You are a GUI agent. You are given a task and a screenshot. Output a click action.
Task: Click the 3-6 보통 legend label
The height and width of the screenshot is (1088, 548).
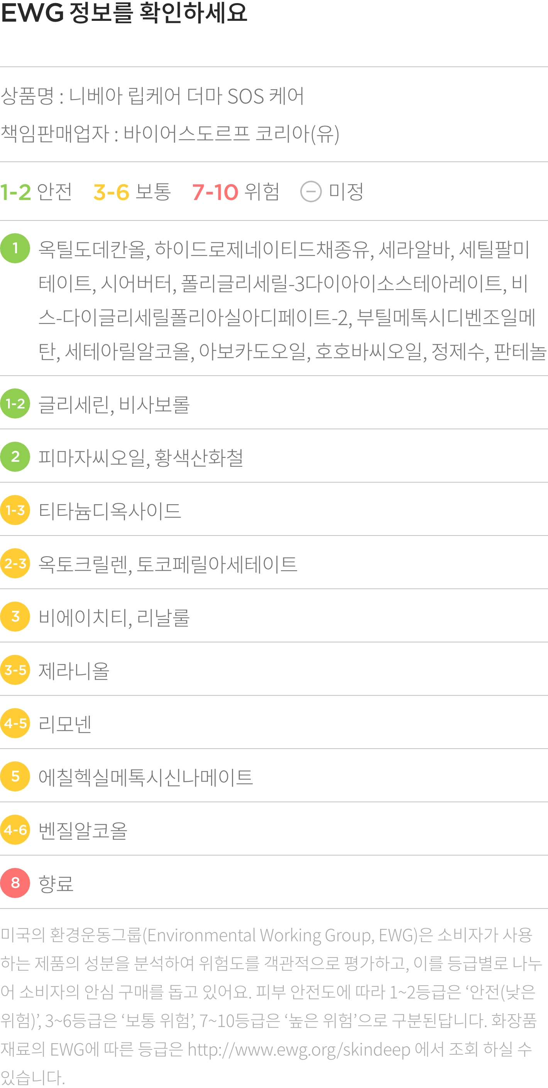click(x=132, y=192)
